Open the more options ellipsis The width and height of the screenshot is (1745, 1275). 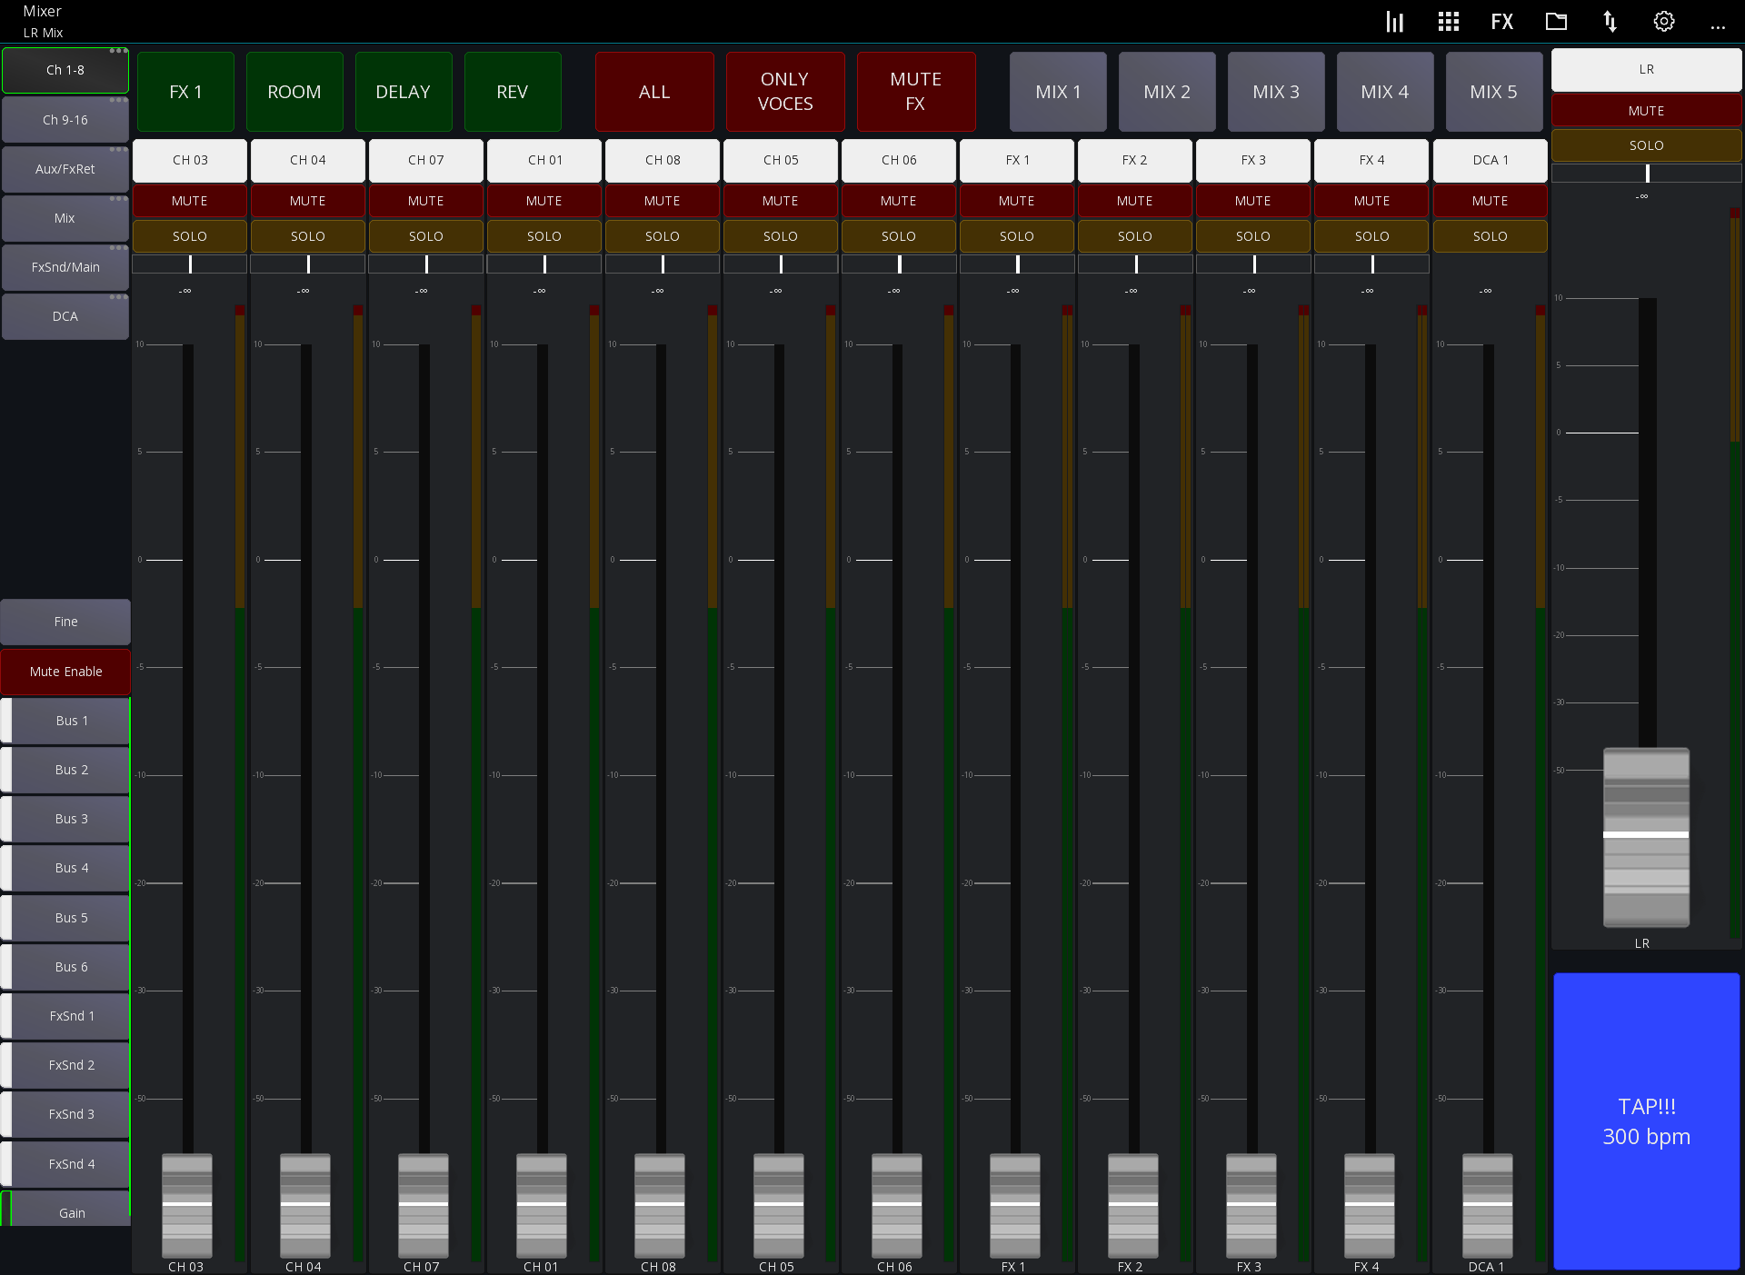click(1717, 25)
